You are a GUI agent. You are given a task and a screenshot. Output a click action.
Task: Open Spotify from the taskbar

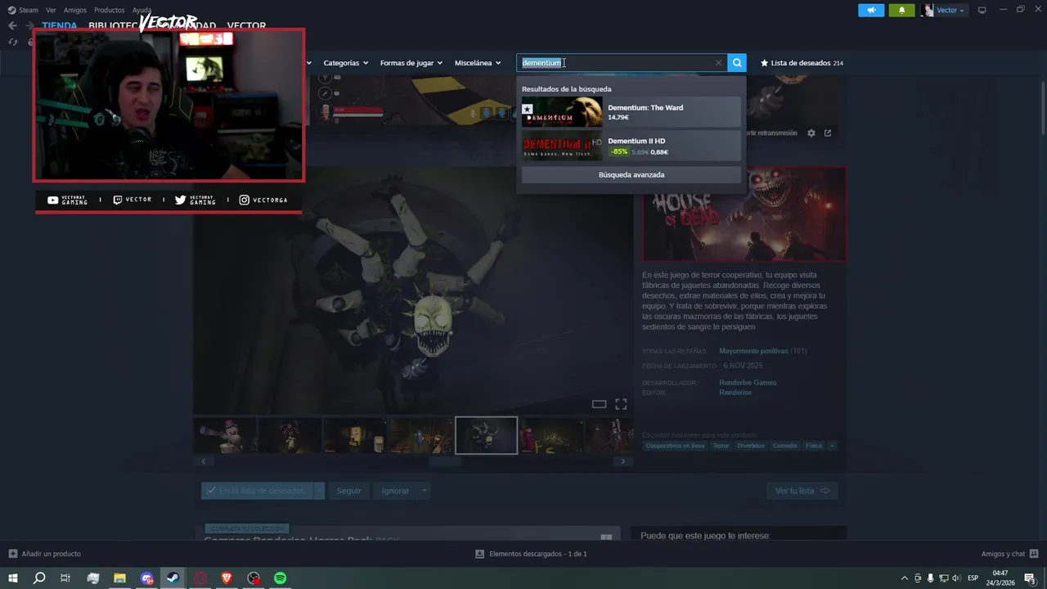pyautogui.click(x=280, y=578)
